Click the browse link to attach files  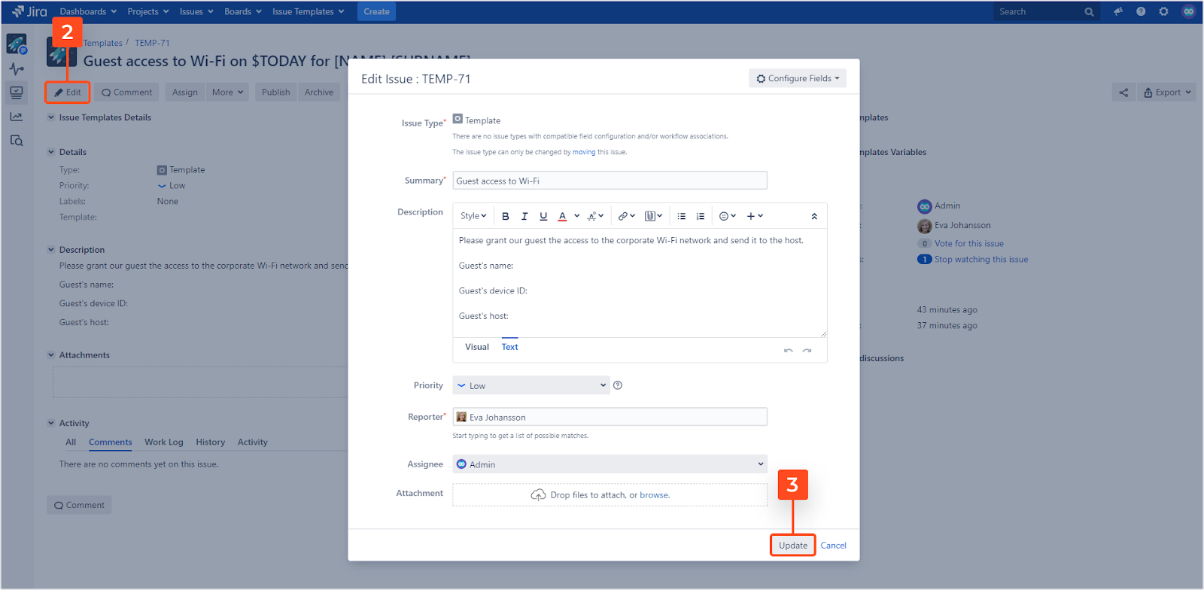click(654, 495)
